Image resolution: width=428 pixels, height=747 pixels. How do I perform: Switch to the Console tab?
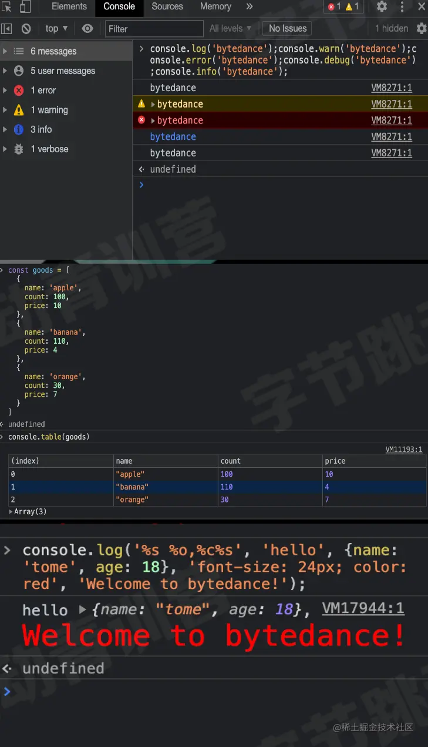[119, 6]
